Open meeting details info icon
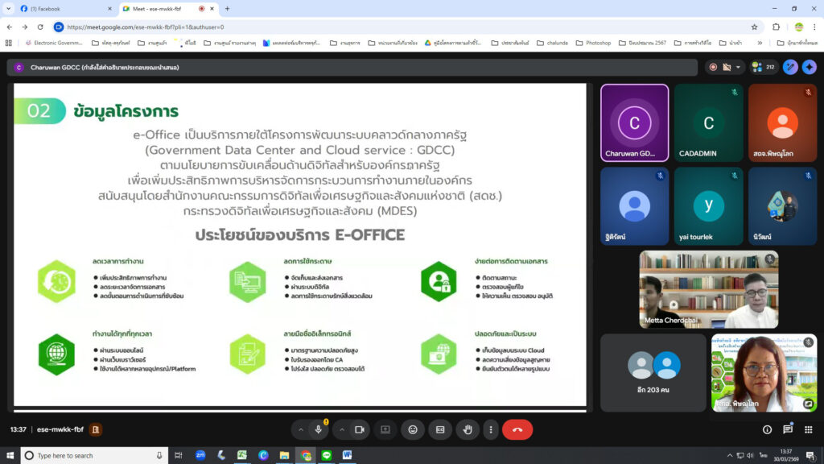824x464 pixels. (767, 429)
